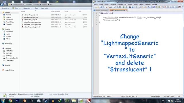Expand the Open button dropdown arrow in Explorer
Image resolution: width=184 pixels, height=103 pixels.
[x=20, y=8]
